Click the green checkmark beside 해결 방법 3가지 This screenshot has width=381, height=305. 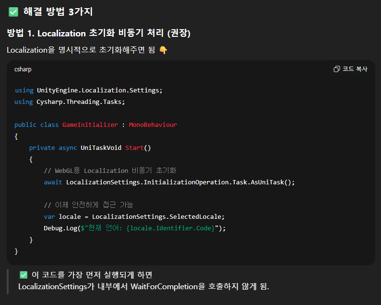point(13,11)
